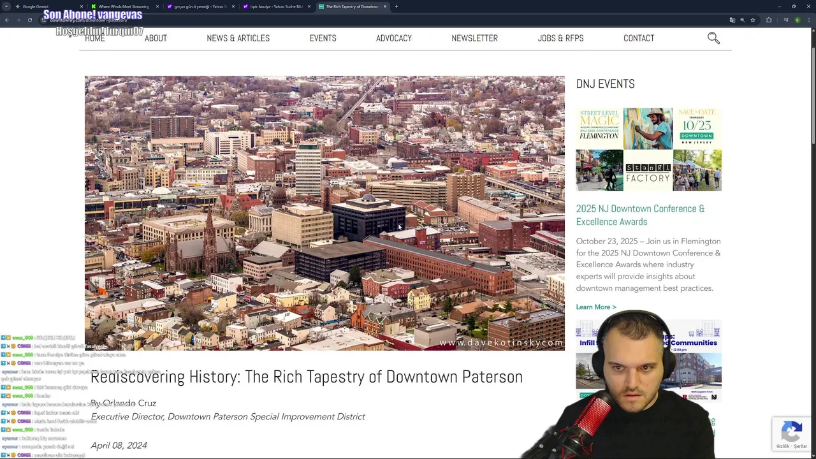Bookmark this page with the star icon
This screenshot has width=816, height=459.
pyautogui.click(x=753, y=20)
